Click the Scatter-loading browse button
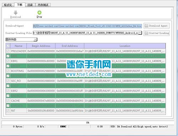Screen dimensions: 178x136 (157, 33)
